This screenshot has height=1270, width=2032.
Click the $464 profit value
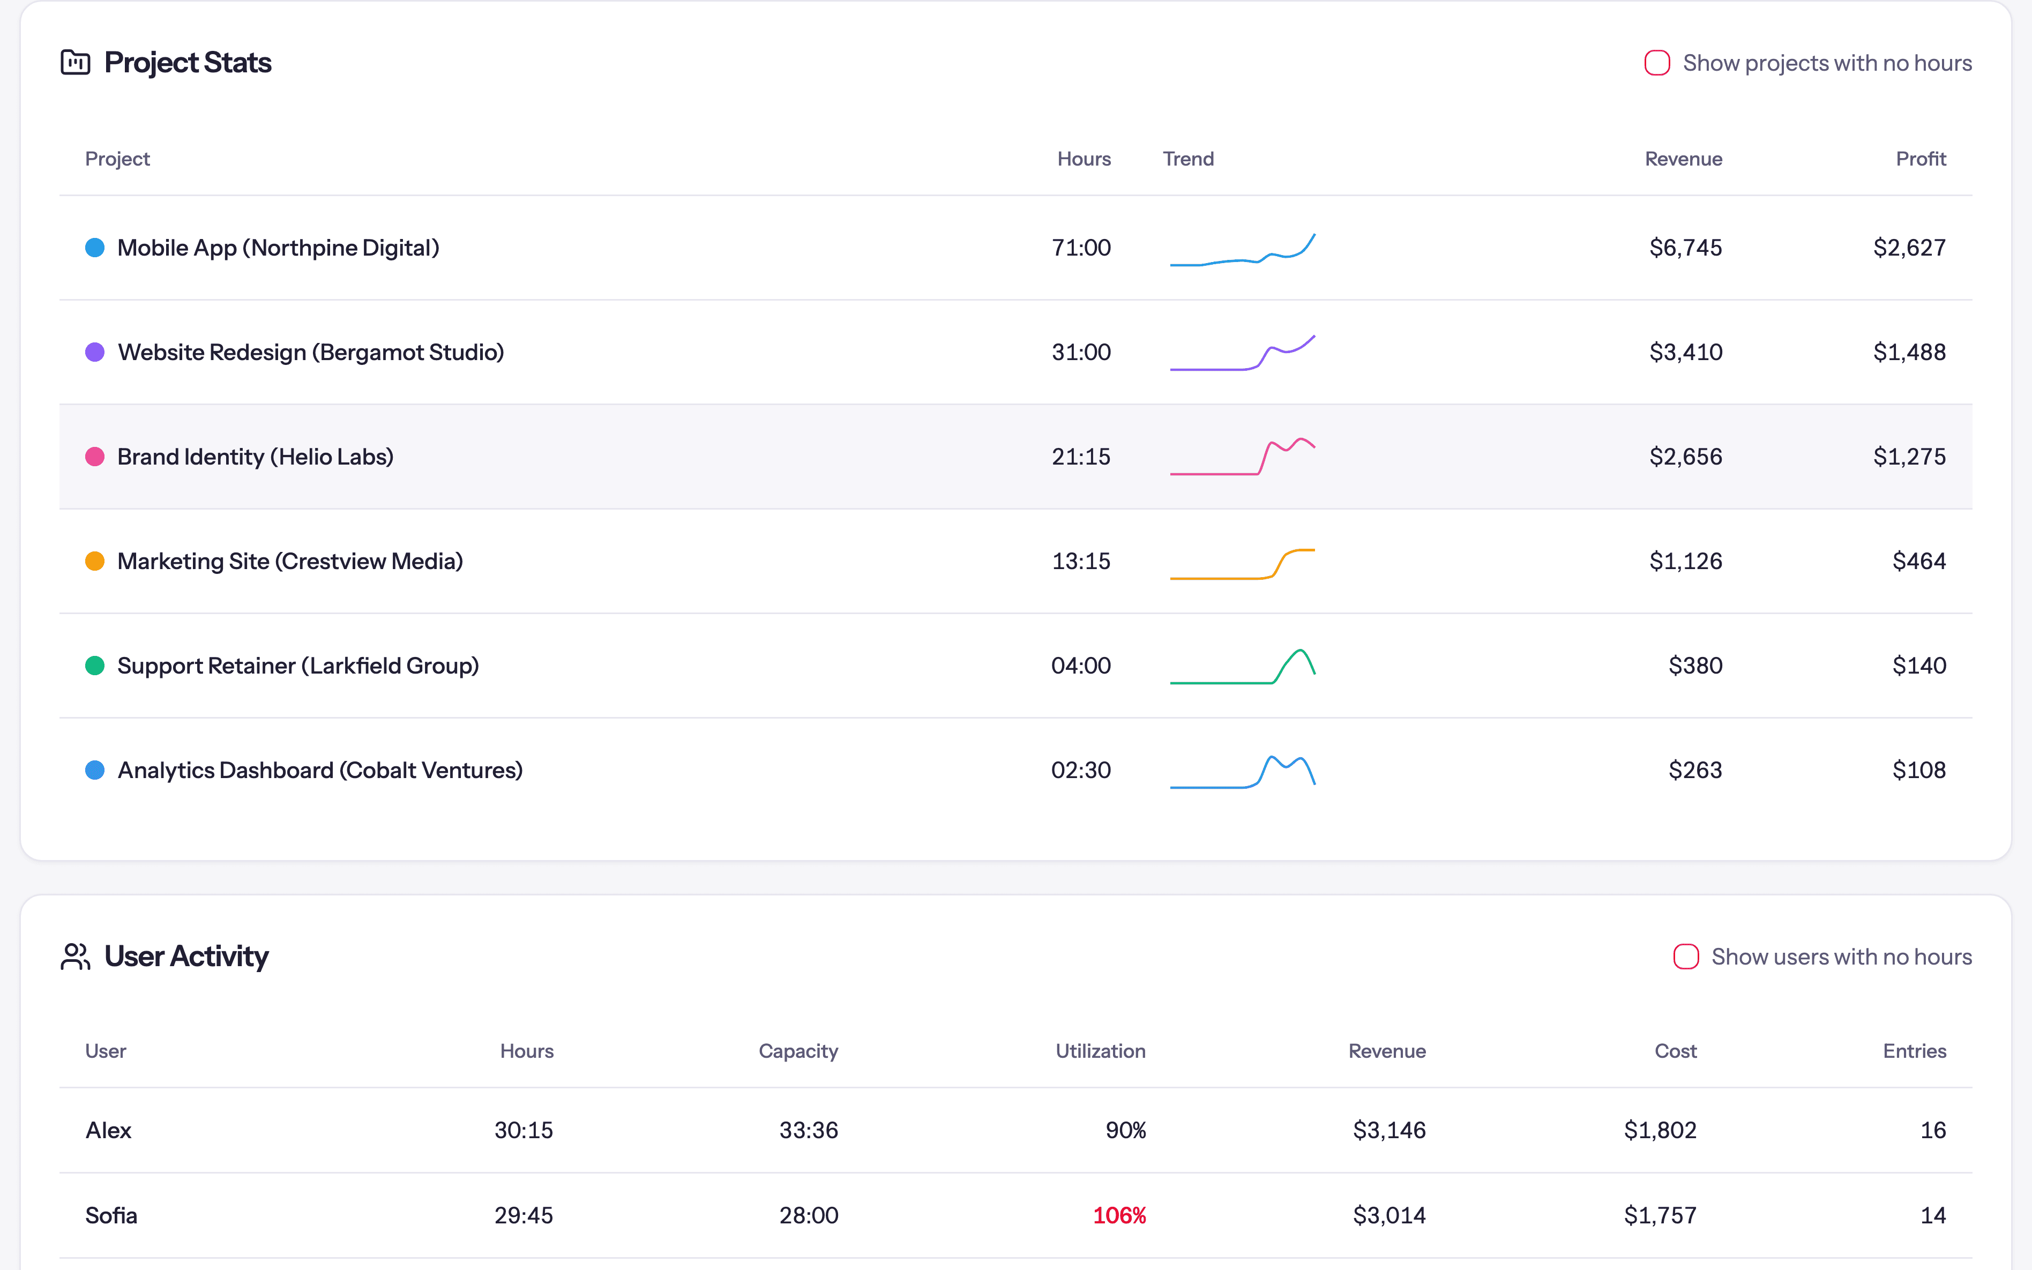pyautogui.click(x=1918, y=561)
